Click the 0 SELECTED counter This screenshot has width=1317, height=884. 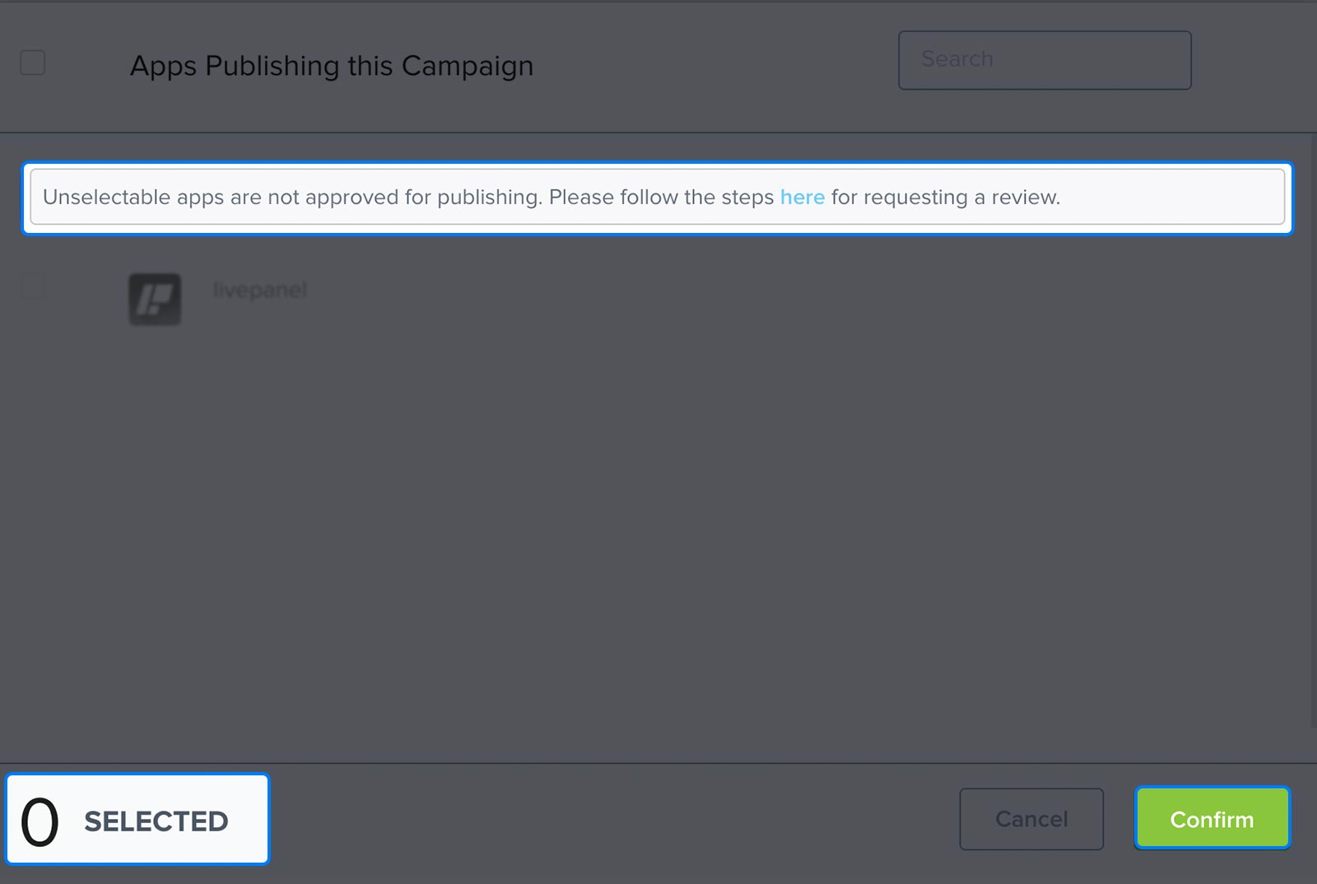click(137, 820)
